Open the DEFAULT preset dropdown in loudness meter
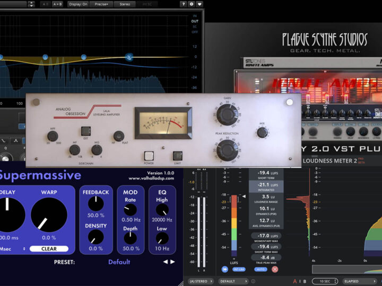The image size is (382, 286). [233, 281]
